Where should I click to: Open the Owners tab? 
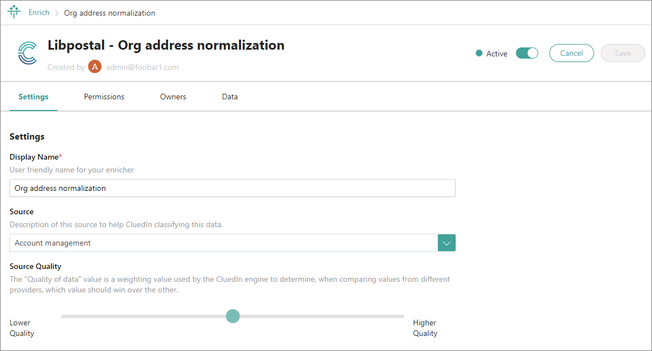pos(173,97)
